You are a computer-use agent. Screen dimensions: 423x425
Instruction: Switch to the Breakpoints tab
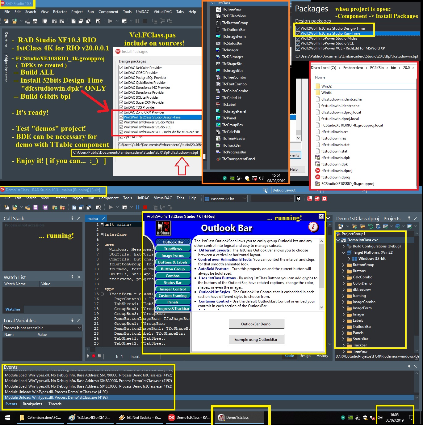click(32, 404)
